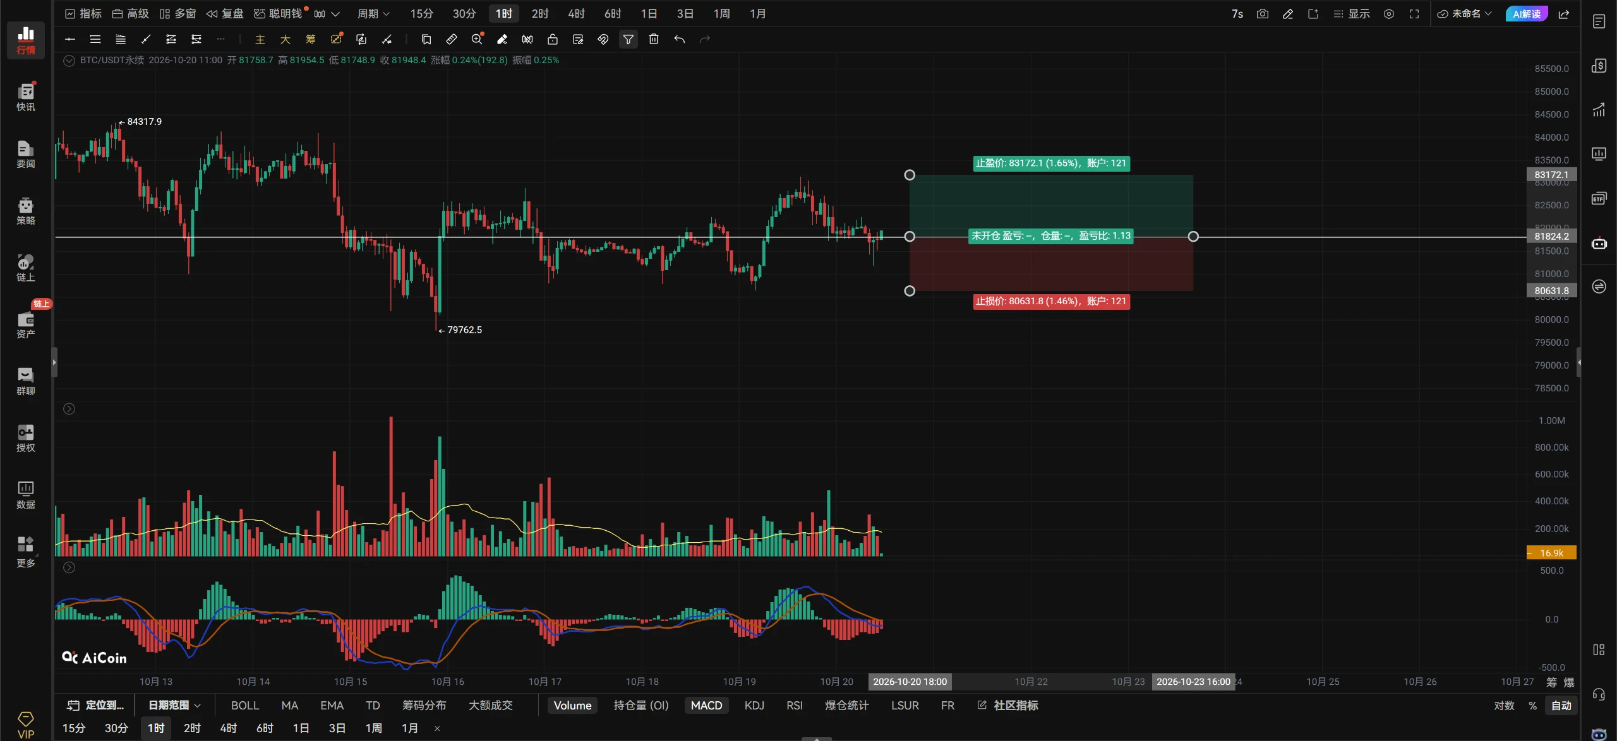Toggle the 对数 logarithmic scale
This screenshot has width=1617, height=741.
click(x=1504, y=705)
